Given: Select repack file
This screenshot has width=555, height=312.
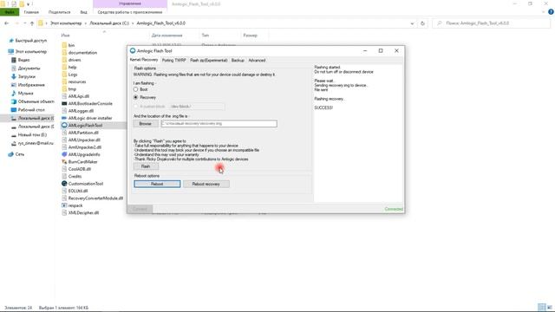Looking at the screenshot, I should click(75, 205).
